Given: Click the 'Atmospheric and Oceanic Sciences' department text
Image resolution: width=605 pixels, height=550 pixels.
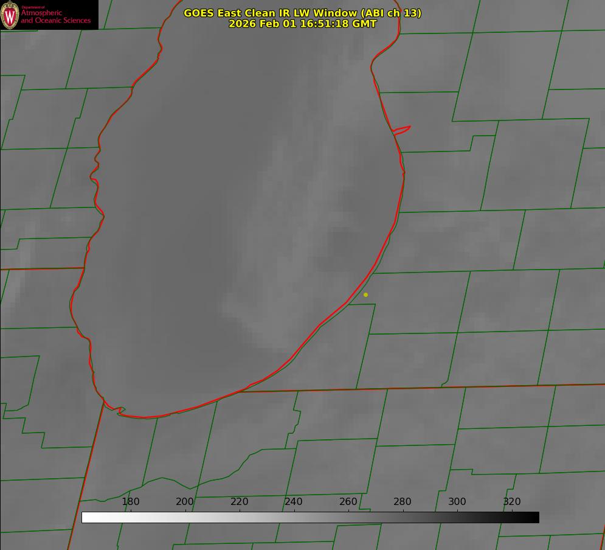Looking at the screenshot, I should coord(55,16).
